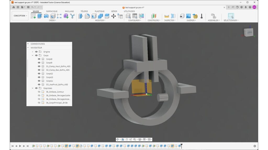Select the Measure ruler tool
This screenshot has height=150, width=268.
coord(167,16)
